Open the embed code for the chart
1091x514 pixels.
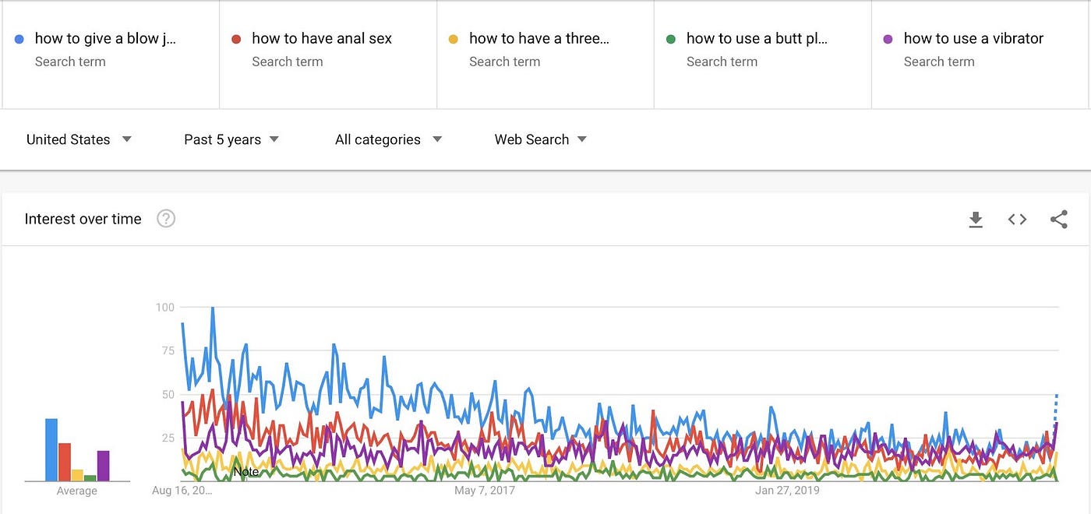click(x=1017, y=219)
